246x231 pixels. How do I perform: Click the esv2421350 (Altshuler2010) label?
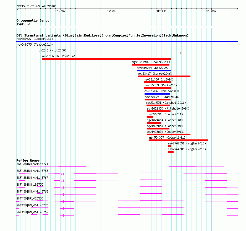point(168,108)
